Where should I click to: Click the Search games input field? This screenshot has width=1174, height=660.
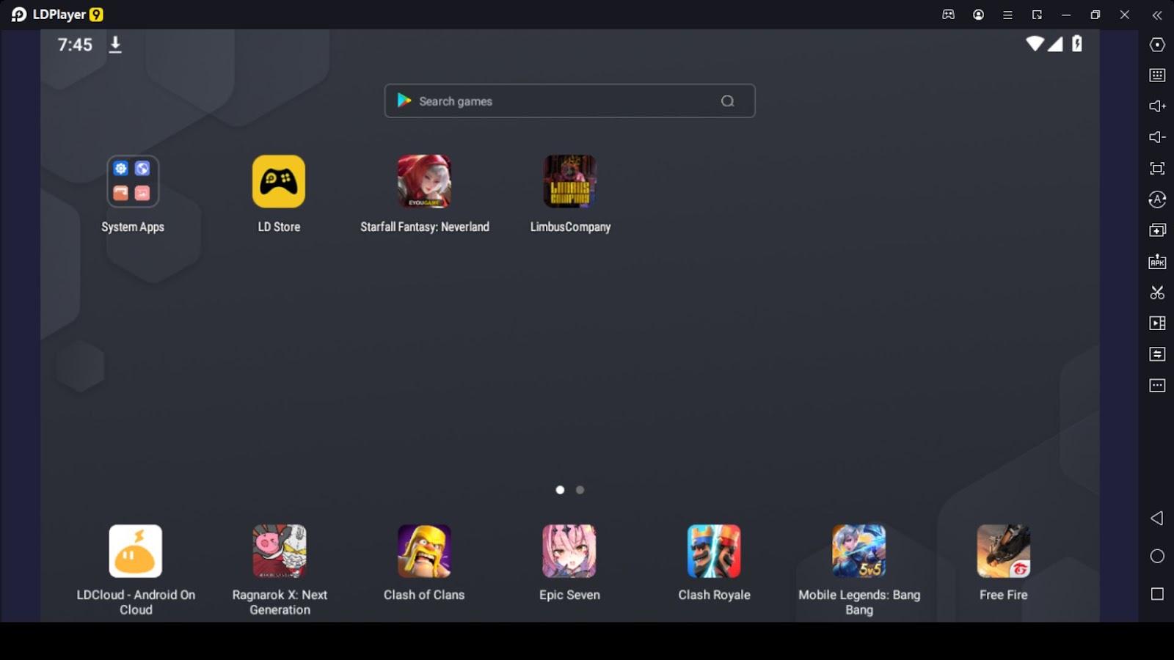tap(569, 101)
